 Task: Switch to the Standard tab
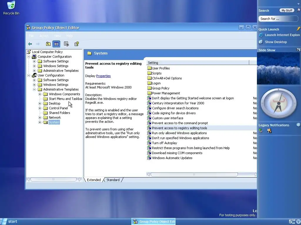113,180
